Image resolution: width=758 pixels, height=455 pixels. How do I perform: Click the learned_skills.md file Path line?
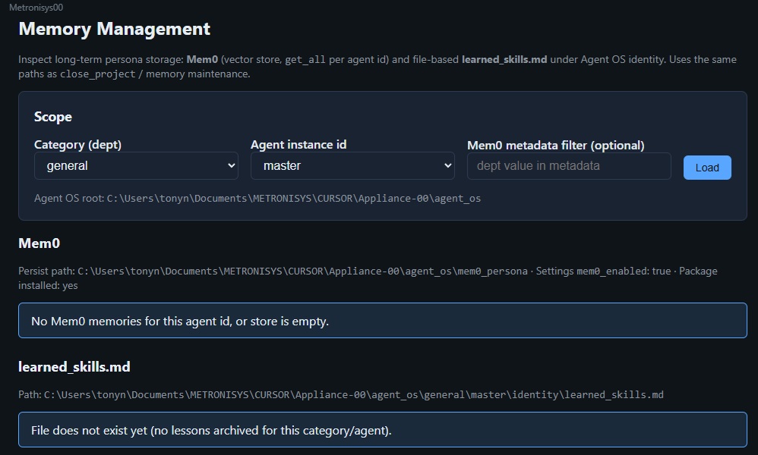[341, 394]
